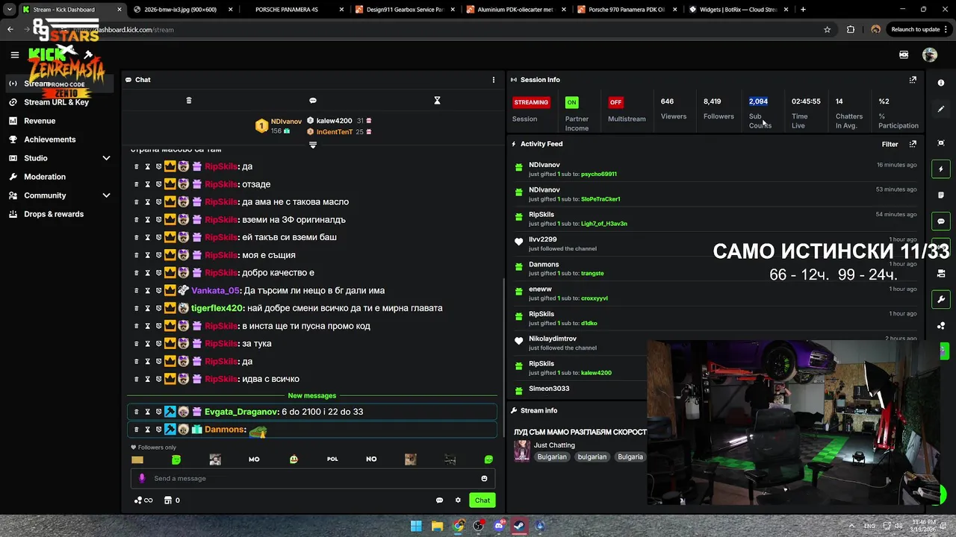Viewport: 956px width, 537px height.
Task: Toggle the chat bubble widget in the right sidebar
Action: (x=941, y=222)
